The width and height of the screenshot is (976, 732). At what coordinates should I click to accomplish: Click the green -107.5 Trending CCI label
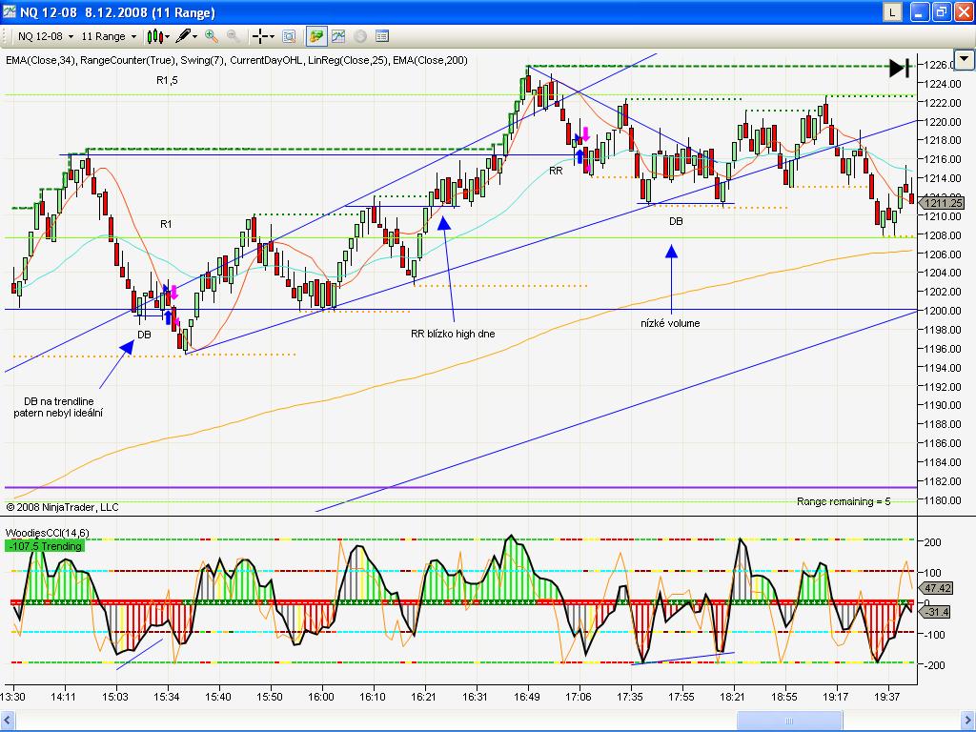tap(44, 546)
